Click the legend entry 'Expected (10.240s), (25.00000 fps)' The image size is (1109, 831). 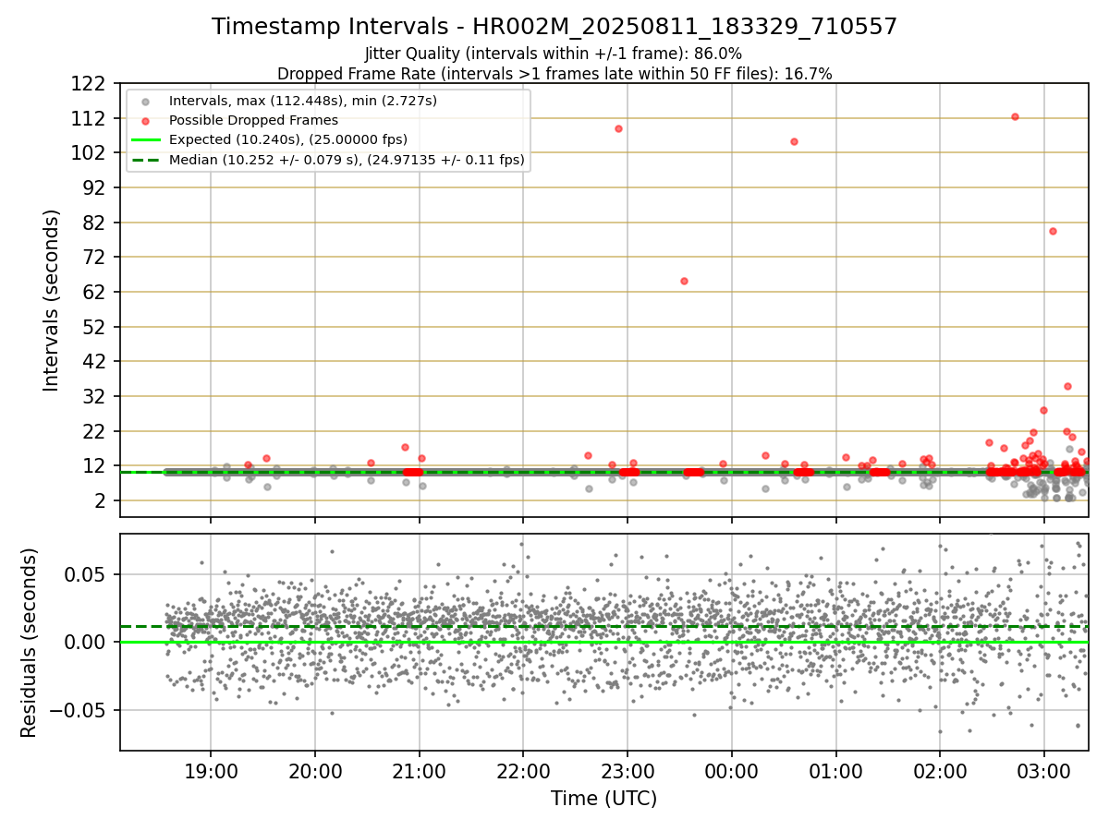click(x=288, y=139)
